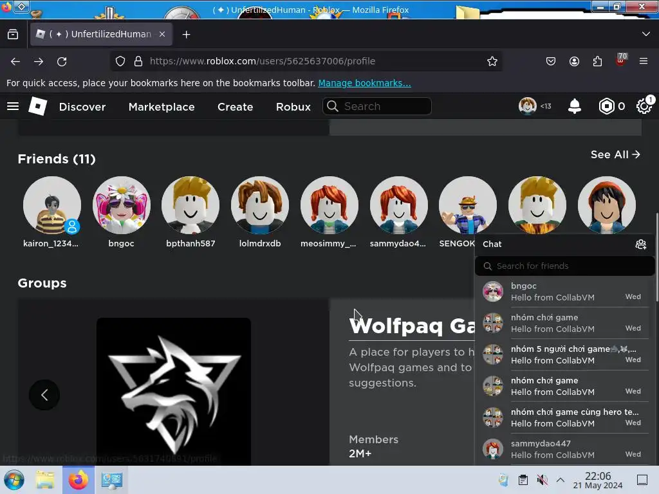Close the UnfertilizedHuman Roblox tab
The width and height of the screenshot is (659, 494).
(x=162, y=35)
